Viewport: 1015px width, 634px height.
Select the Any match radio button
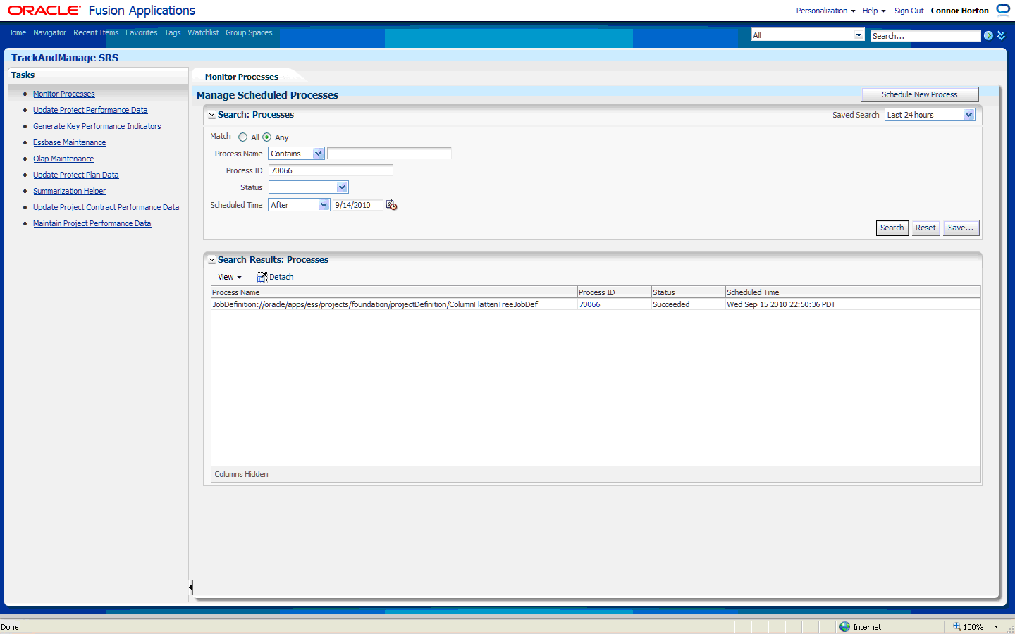click(269, 137)
